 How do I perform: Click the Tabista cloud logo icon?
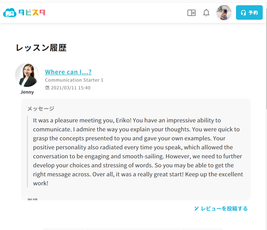coord(9,12)
